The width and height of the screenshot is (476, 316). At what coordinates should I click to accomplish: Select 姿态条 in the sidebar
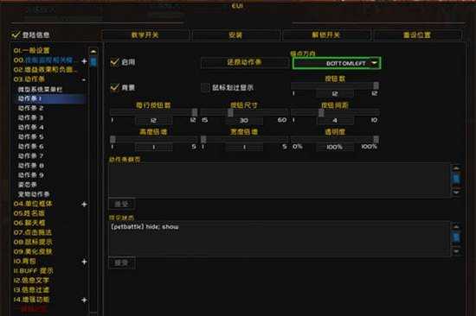(28, 185)
